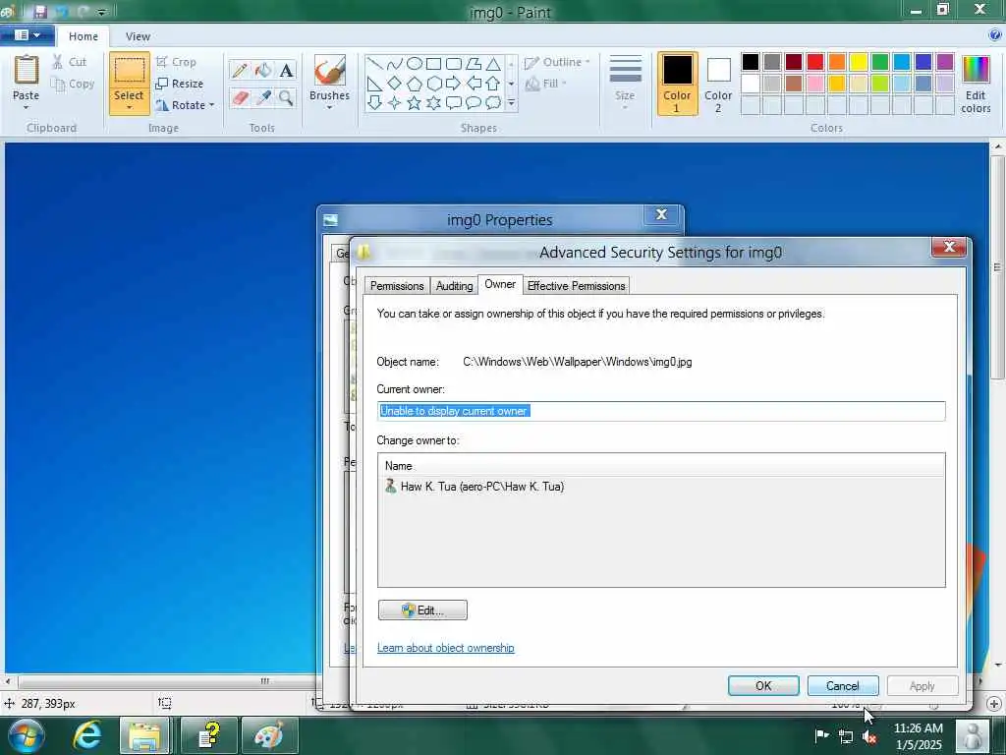Open the Auditing tab
The width and height of the screenshot is (1006, 755).
point(454,286)
